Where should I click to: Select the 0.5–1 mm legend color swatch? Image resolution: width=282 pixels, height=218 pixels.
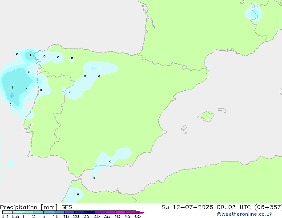coord(18,212)
